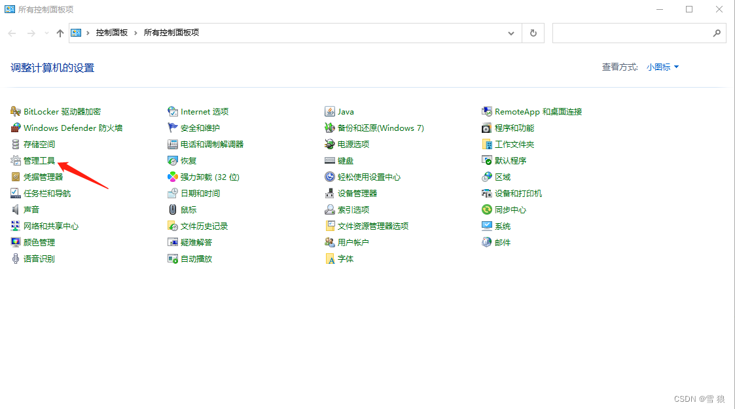The height and width of the screenshot is (409, 735).
Task: Navigate forward with the forward arrow
Action: pos(31,33)
